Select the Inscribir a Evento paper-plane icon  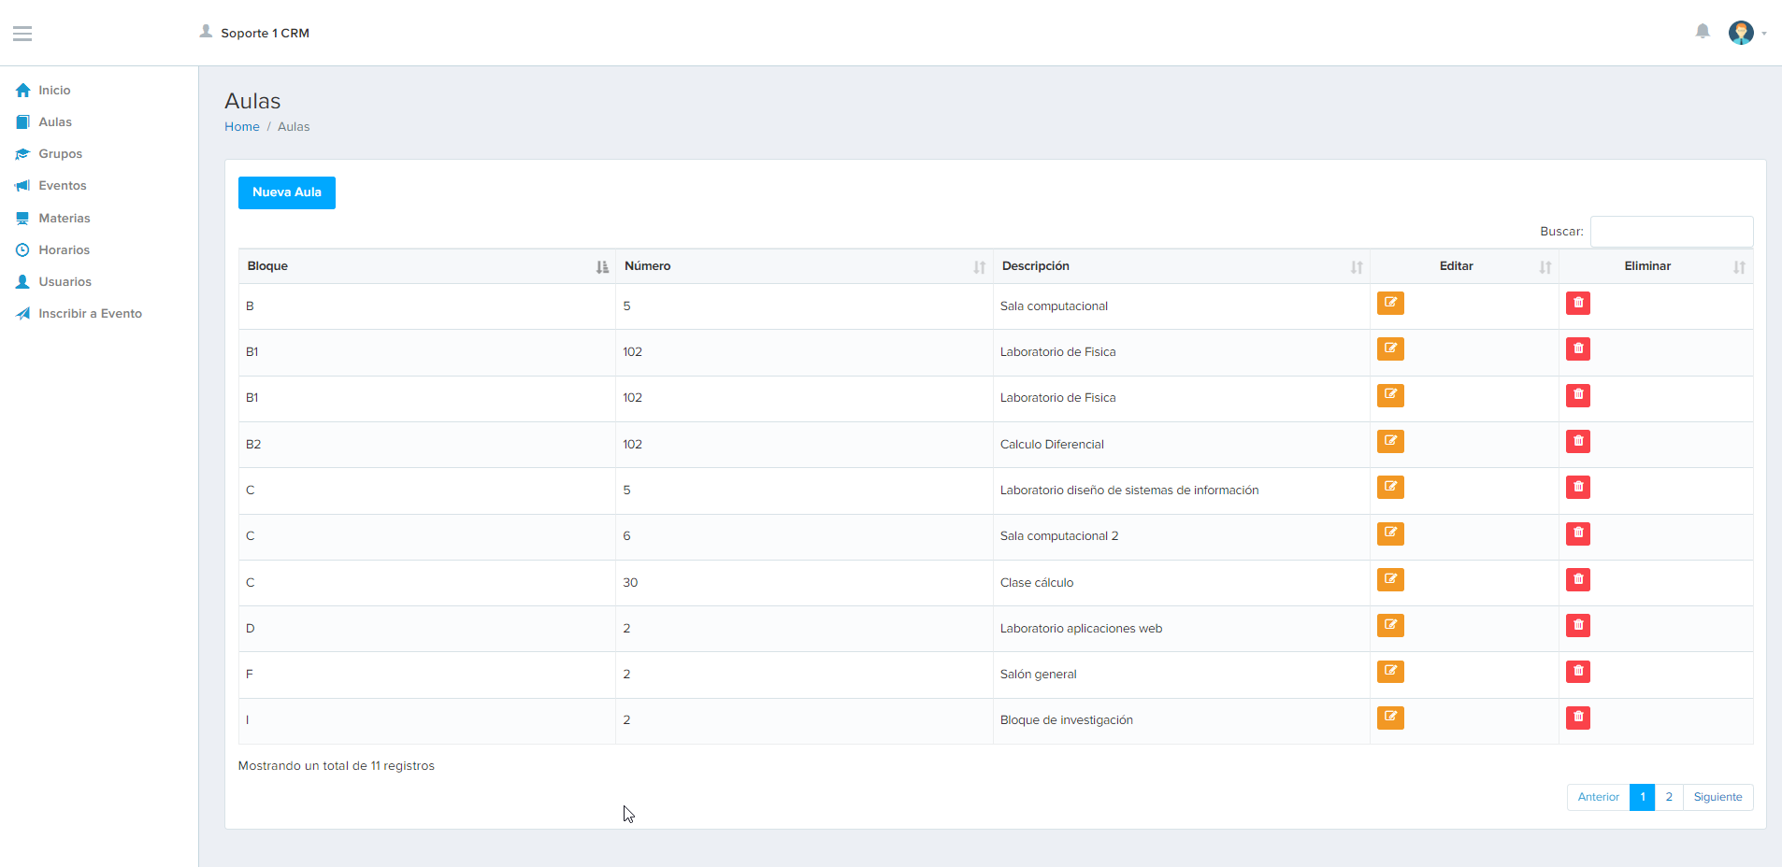click(x=22, y=313)
